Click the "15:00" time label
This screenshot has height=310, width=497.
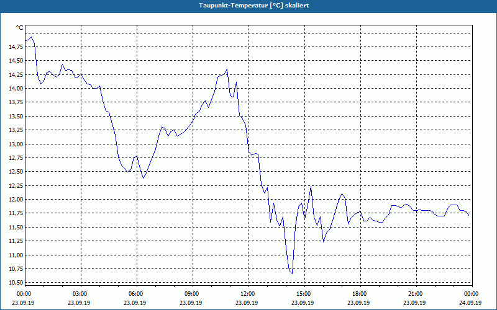[304, 294]
